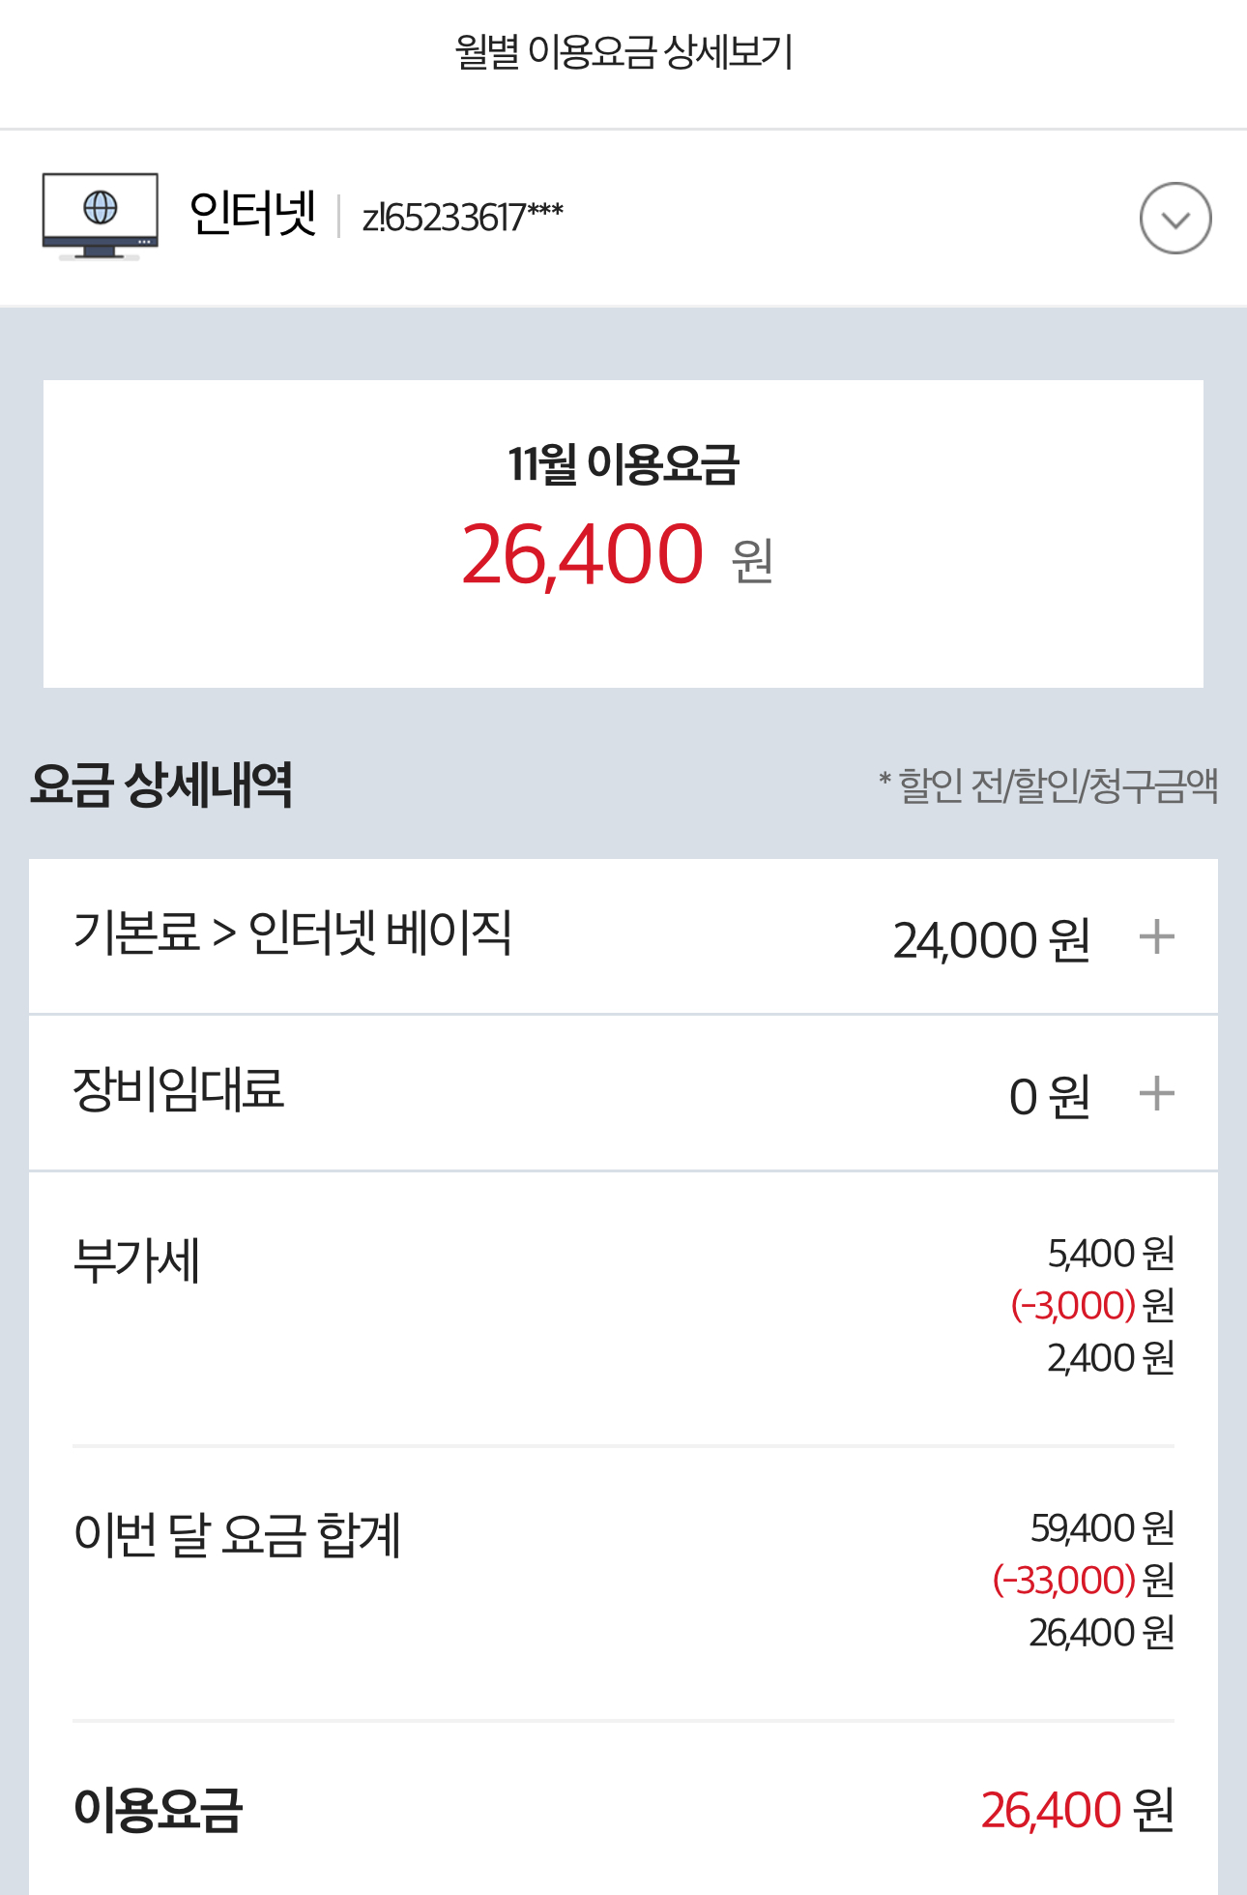Image resolution: width=1247 pixels, height=1895 pixels.
Task: Expand the 기본료 인터넷 베이직 plus icon
Action: click(1156, 937)
